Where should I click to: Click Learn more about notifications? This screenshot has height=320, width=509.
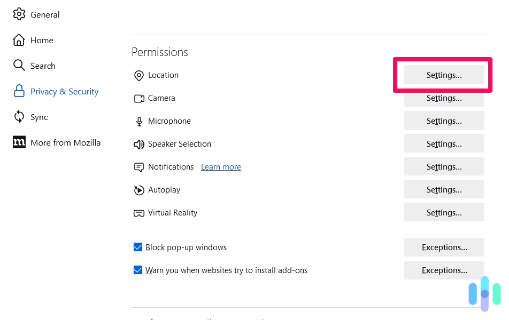pos(221,167)
